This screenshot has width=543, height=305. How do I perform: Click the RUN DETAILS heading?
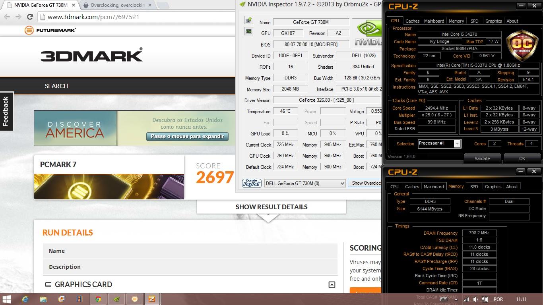coord(68,233)
